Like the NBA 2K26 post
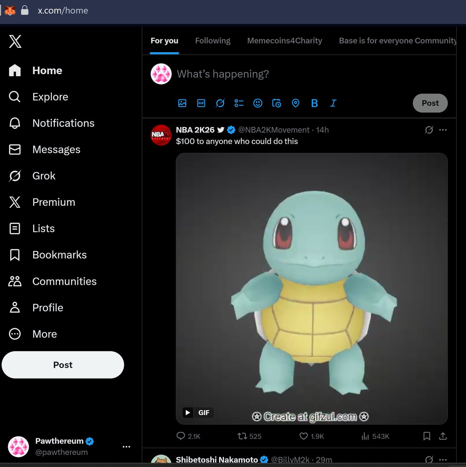 (312, 436)
